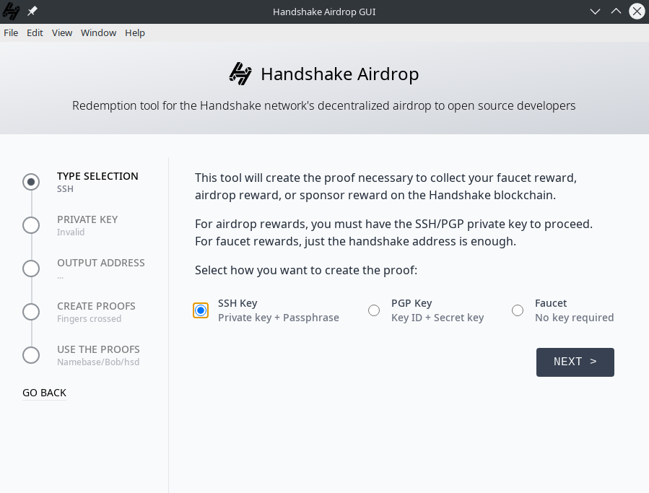Open the Help menu

click(135, 32)
